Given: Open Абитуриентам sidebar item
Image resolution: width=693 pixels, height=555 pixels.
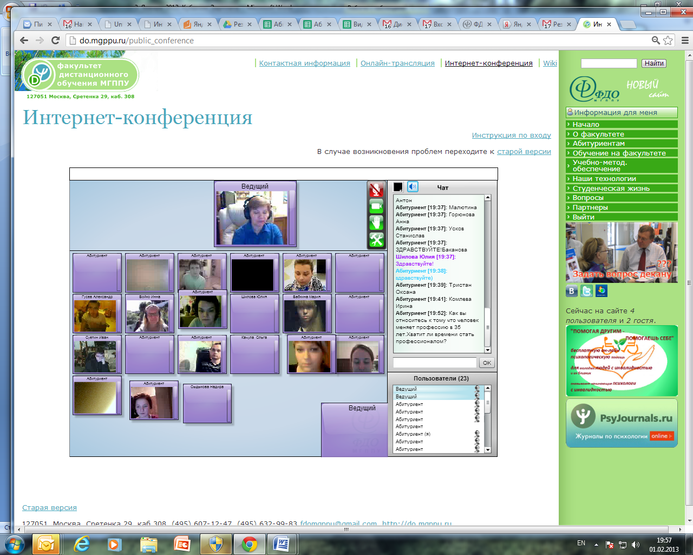Looking at the screenshot, I should point(622,144).
